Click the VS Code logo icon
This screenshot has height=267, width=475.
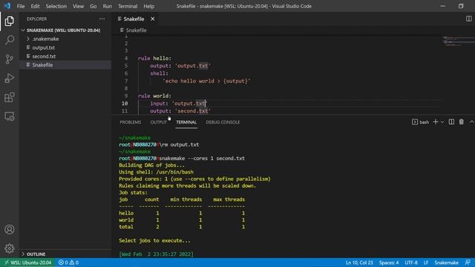click(x=7, y=6)
